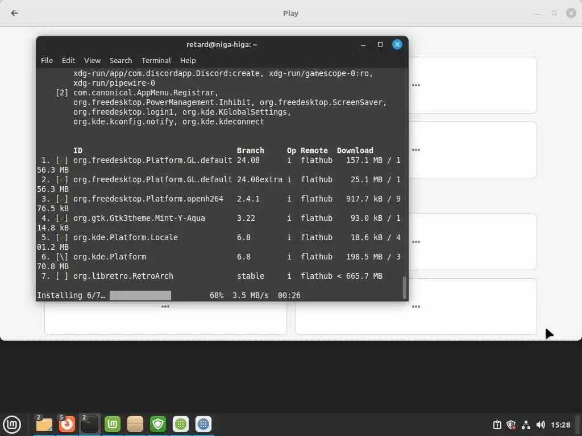Click the 'Play' window title

(290, 14)
